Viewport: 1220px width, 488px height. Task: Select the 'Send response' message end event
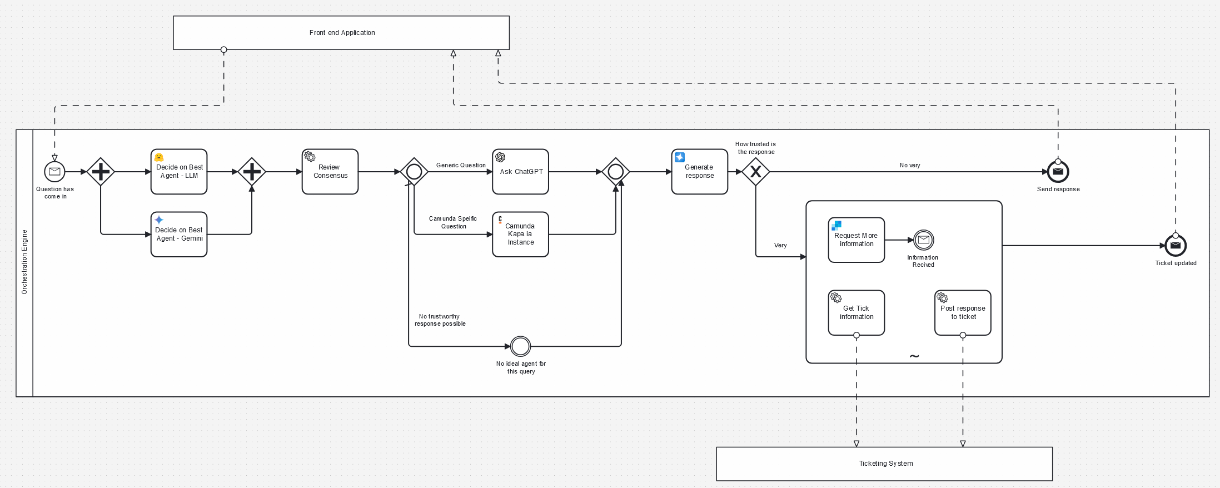click(1058, 172)
